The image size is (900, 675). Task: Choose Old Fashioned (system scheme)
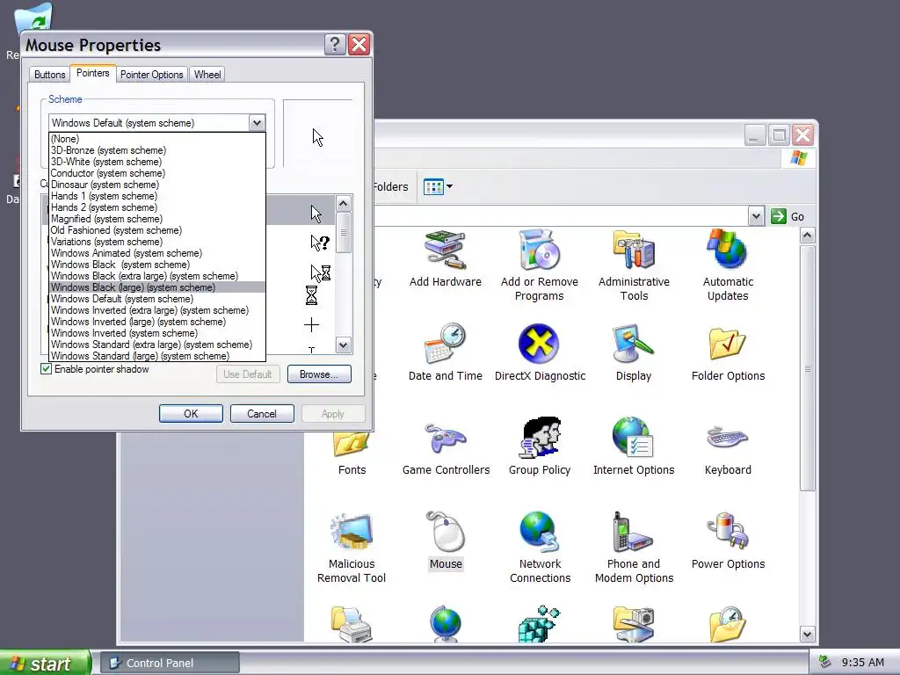[x=157, y=230]
